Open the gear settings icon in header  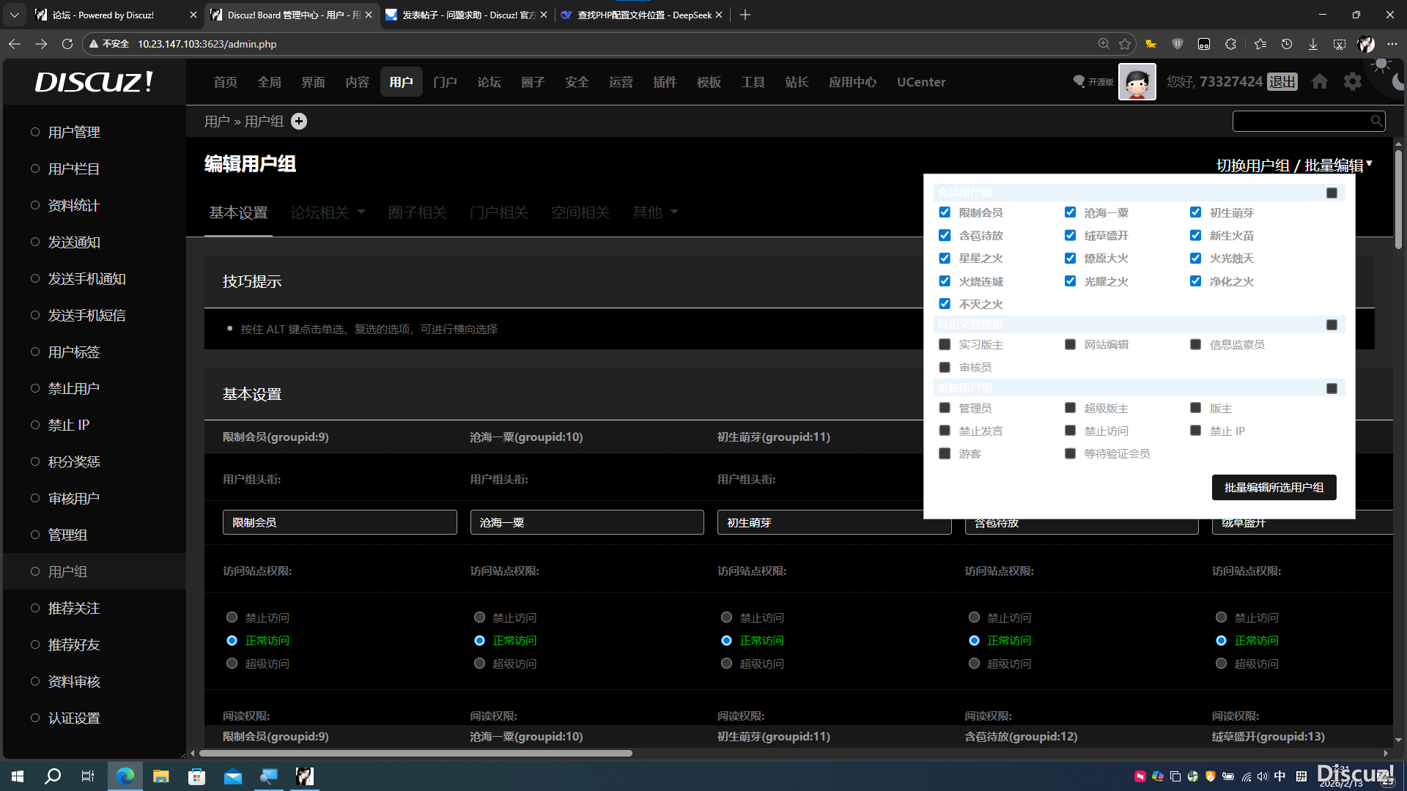(x=1353, y=82)
